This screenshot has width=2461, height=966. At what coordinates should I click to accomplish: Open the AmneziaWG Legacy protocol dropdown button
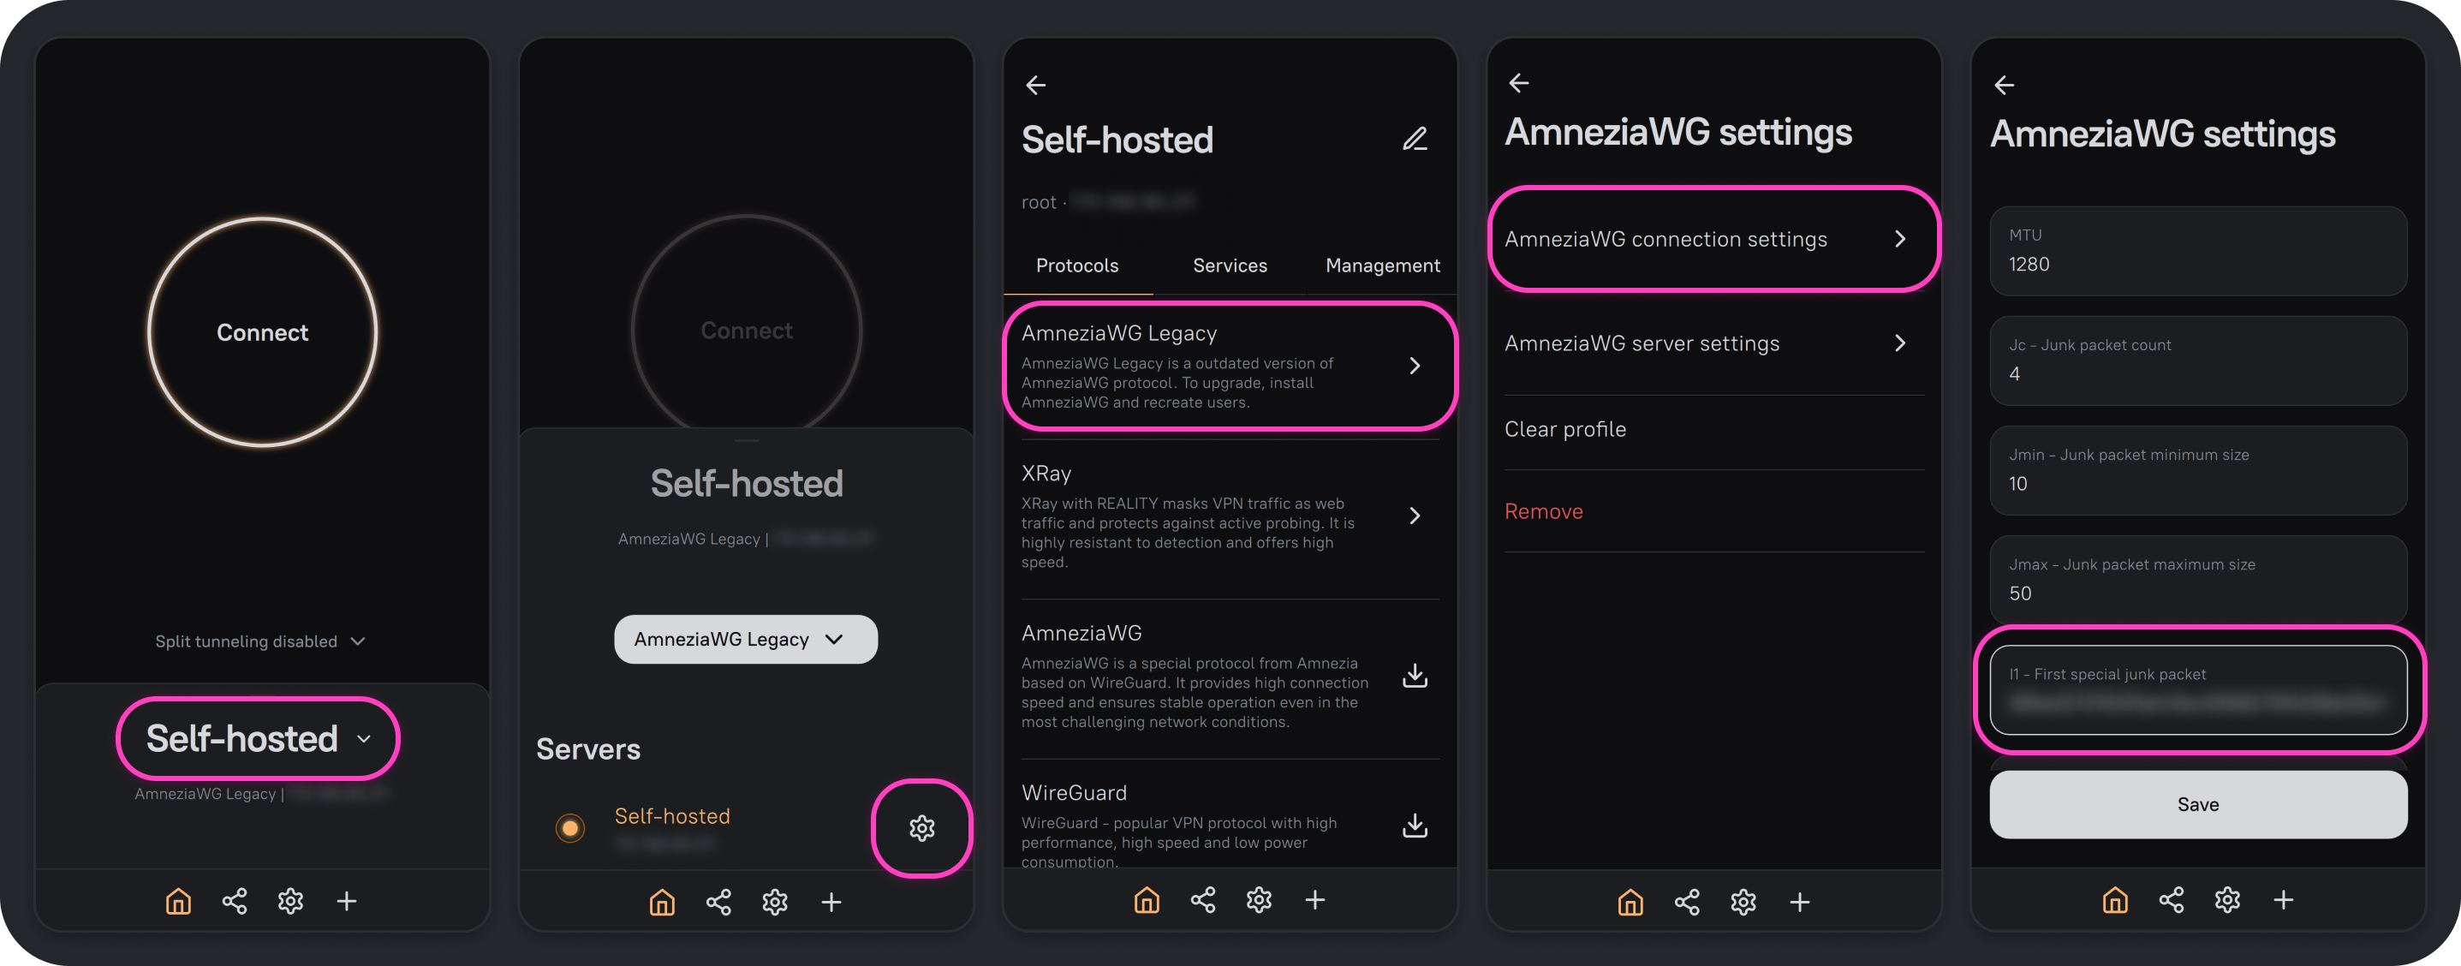[745, 639]
